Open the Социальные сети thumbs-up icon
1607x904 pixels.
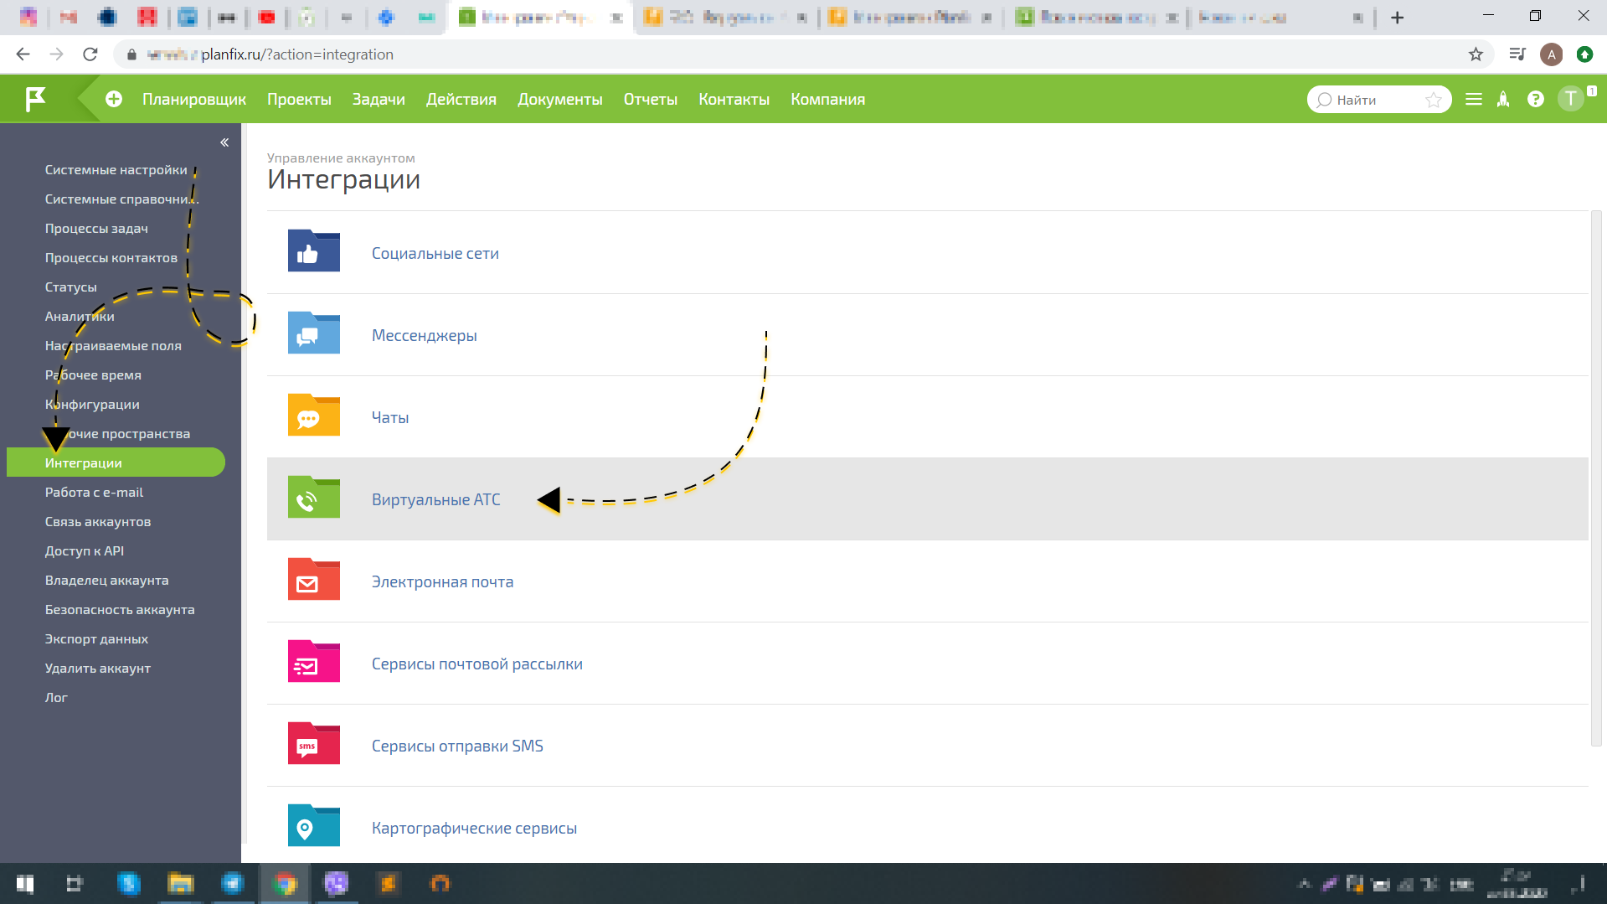(312, 251)
